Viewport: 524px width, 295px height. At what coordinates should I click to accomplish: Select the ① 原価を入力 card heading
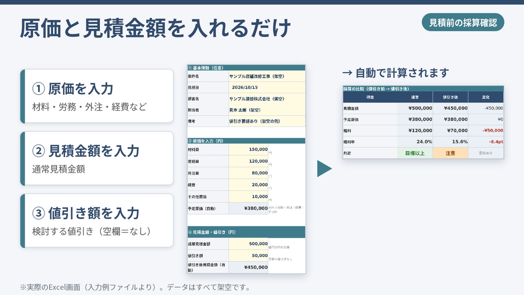click(73, 89)
